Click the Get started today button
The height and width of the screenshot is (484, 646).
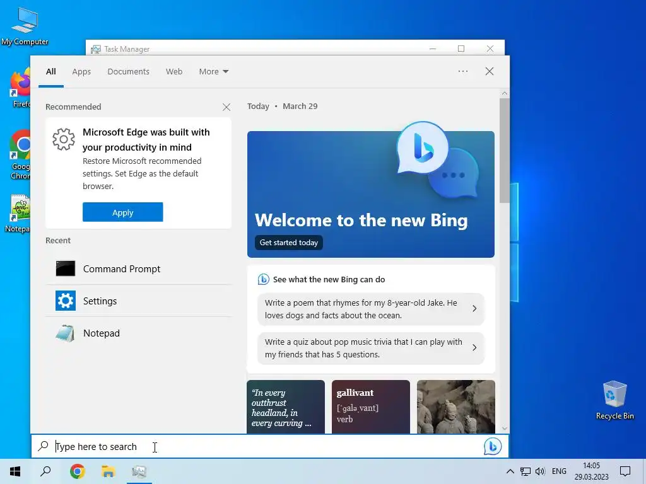289,243
